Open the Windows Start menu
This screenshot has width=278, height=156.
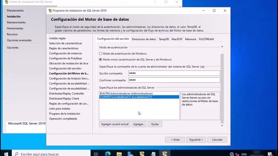6,154
